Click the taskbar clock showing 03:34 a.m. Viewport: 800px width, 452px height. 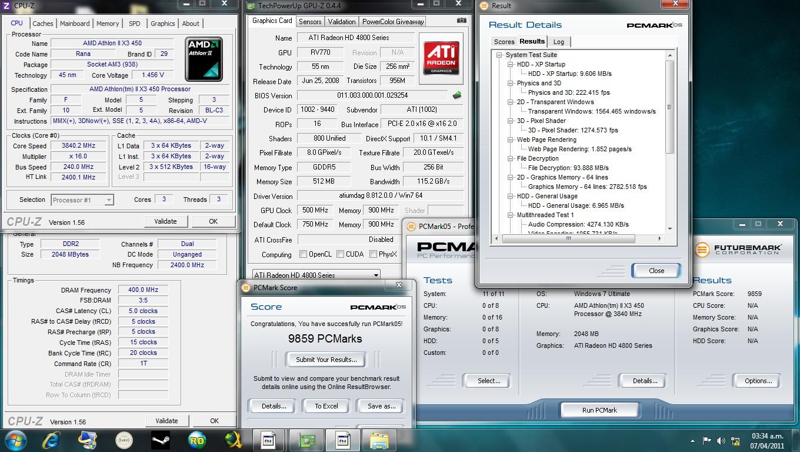coord(767,440)
